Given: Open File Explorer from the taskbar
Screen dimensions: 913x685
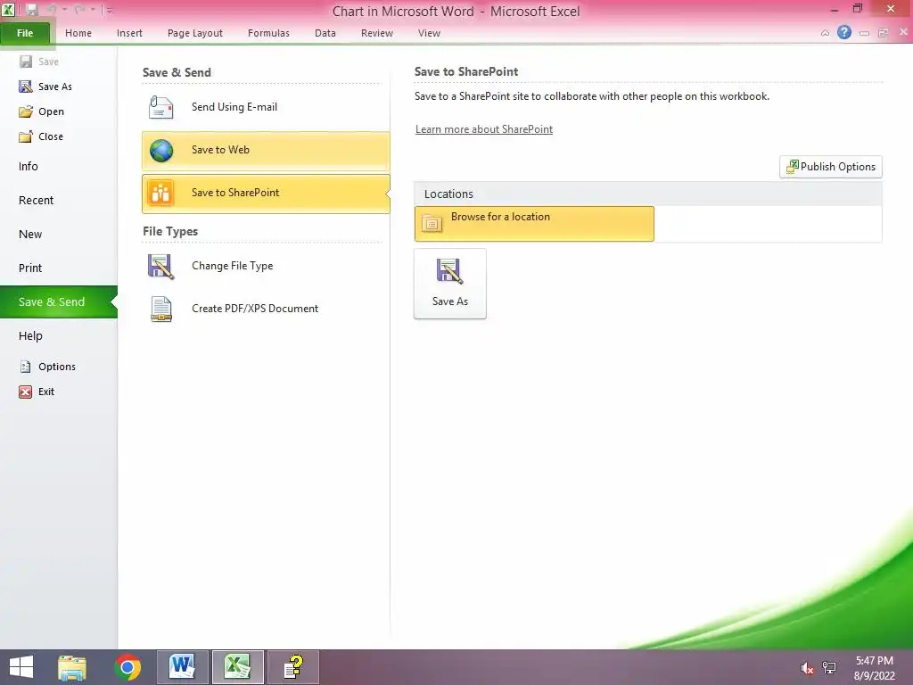Looking at the screenshot, I should 72,667.
